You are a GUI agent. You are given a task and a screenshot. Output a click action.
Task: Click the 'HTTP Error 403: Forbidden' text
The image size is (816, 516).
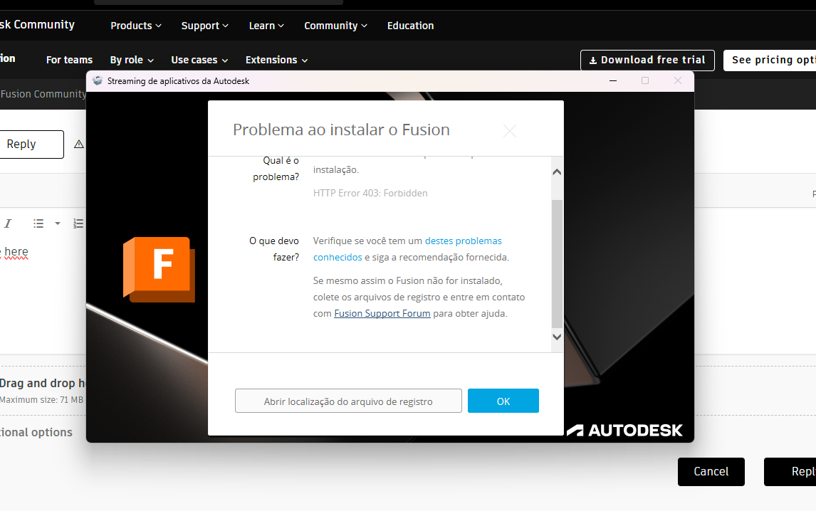(x=370, y=193)
